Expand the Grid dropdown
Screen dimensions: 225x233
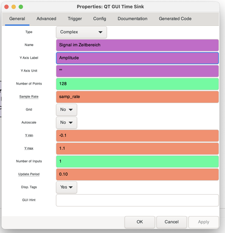coord(66,110)
